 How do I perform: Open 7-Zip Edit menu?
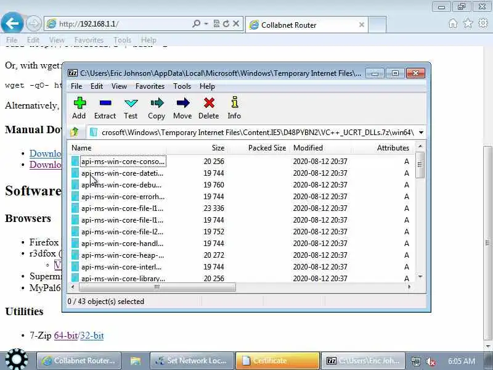point(97,86)
